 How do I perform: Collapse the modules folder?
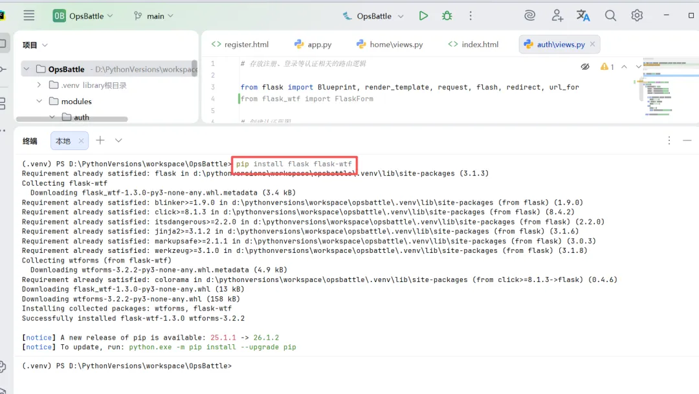[39, 101]
